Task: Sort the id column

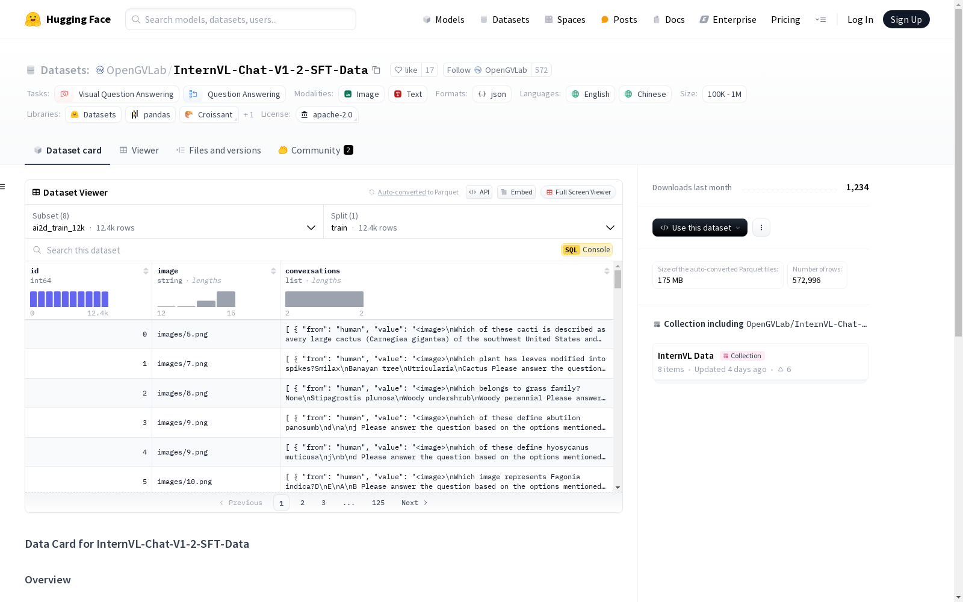Action: coord(146,271)
